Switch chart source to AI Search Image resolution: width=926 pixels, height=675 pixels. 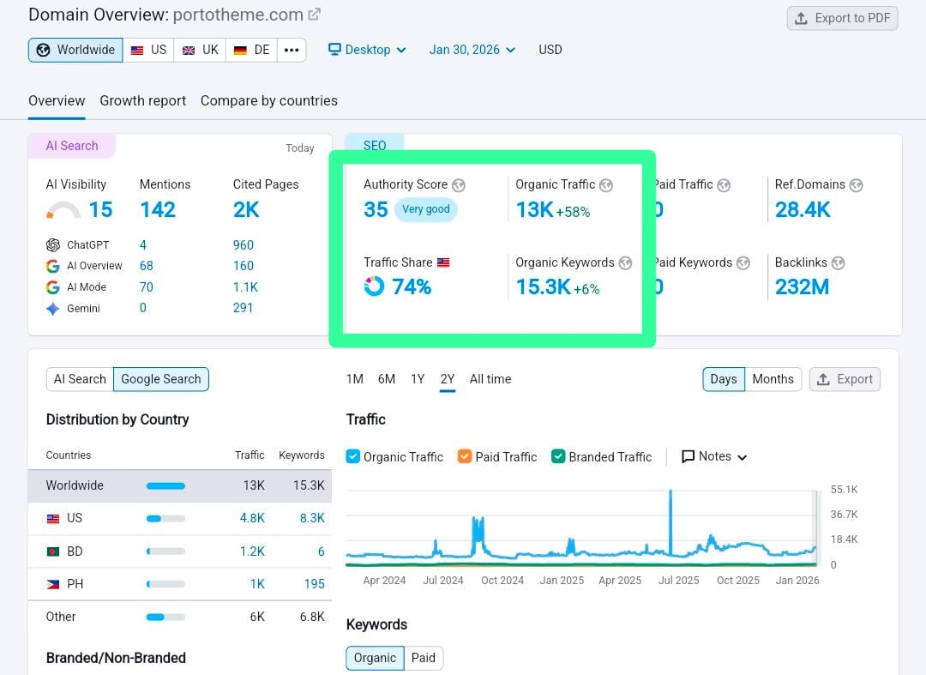(x=80, y=379)
